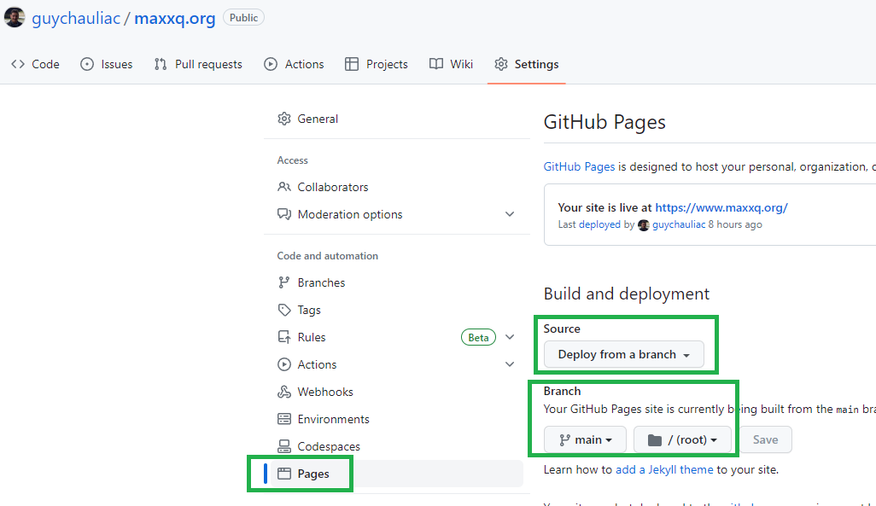Click the Save button
The height and width of the screenshot is (506, 876).
[x=765, y=440]
